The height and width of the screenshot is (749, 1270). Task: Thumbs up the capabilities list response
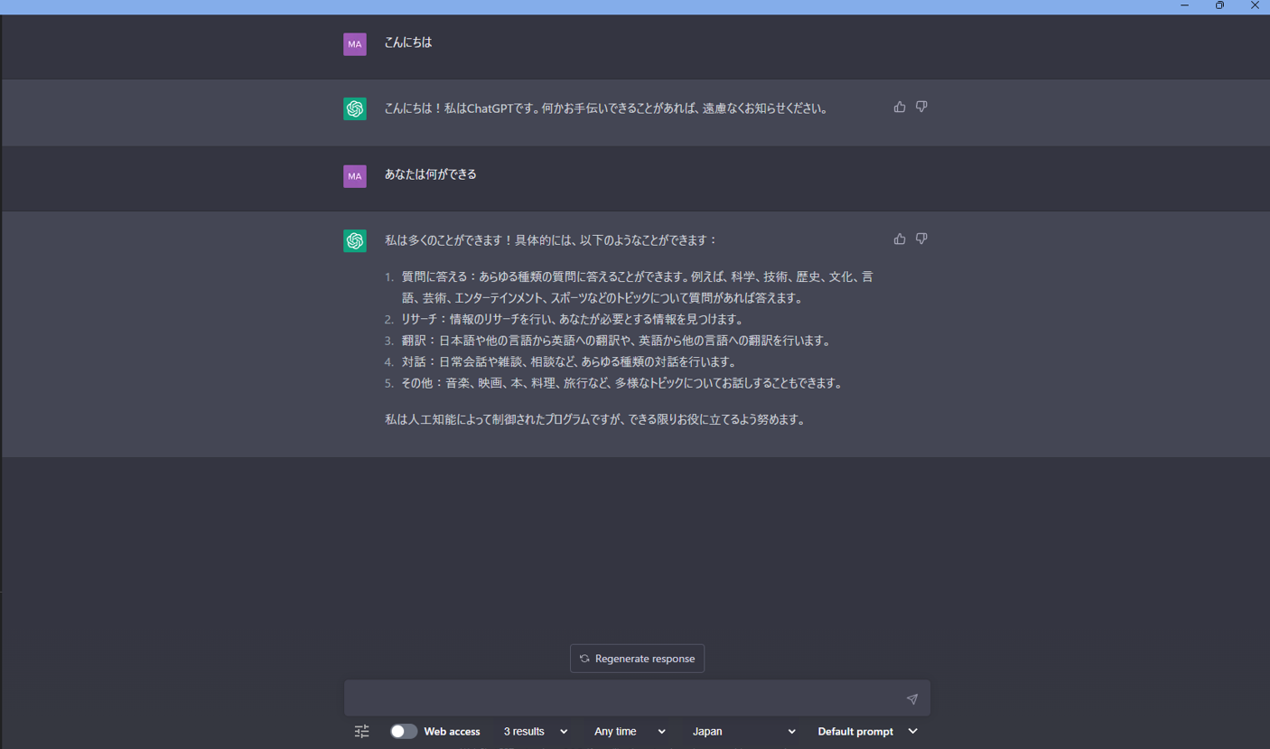(900, 239)
